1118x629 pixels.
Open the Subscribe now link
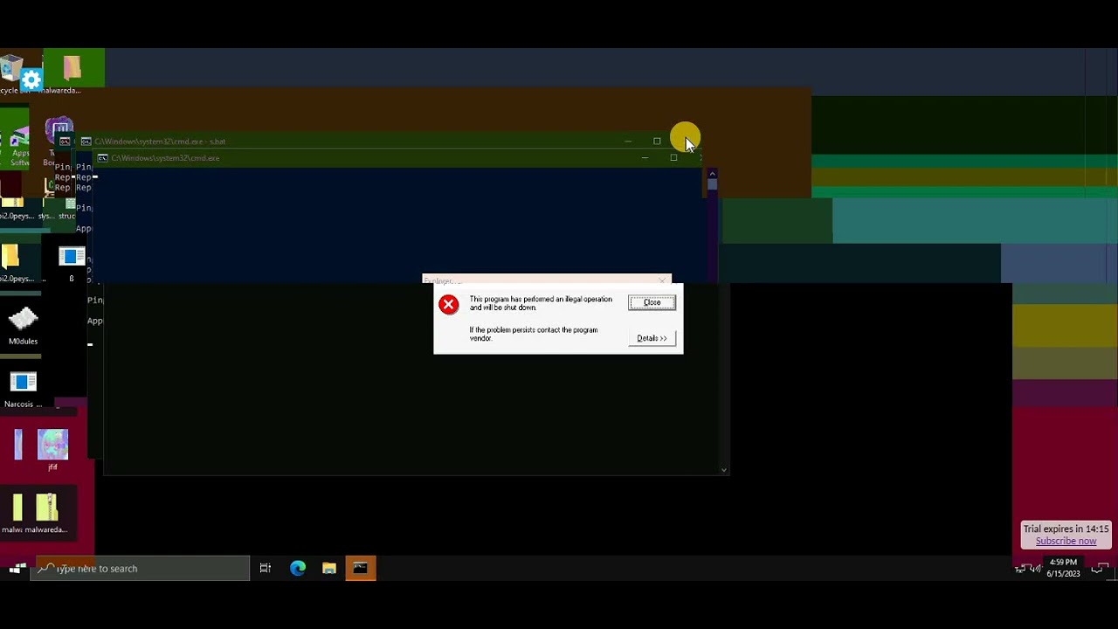(1066, 541)
